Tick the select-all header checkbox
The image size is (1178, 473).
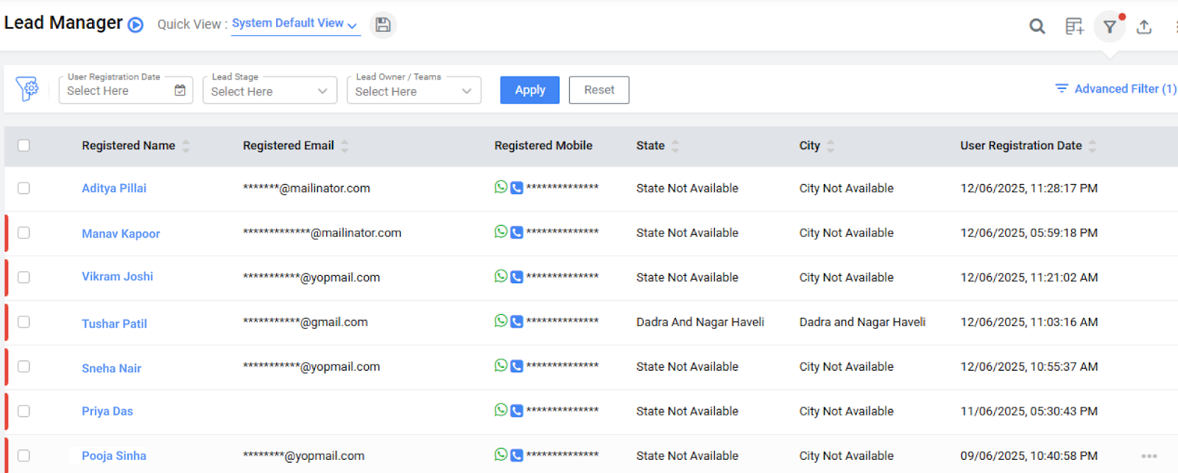pos(24,146)
